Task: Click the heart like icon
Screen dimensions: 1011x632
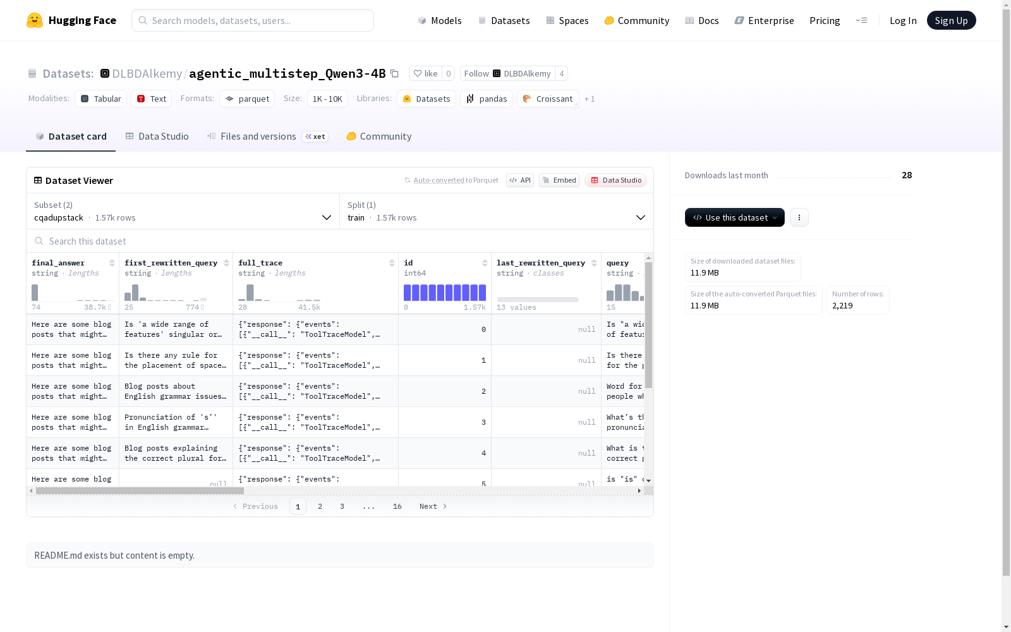Action: point(417,73)
